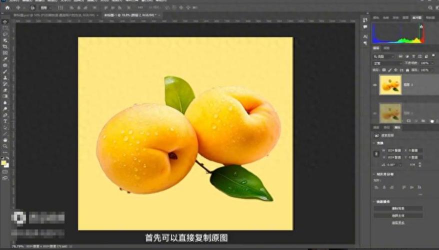This screenshot has width=439, height=250.
Task: Select the Dodge tool
Action: (x=5, y=109)
